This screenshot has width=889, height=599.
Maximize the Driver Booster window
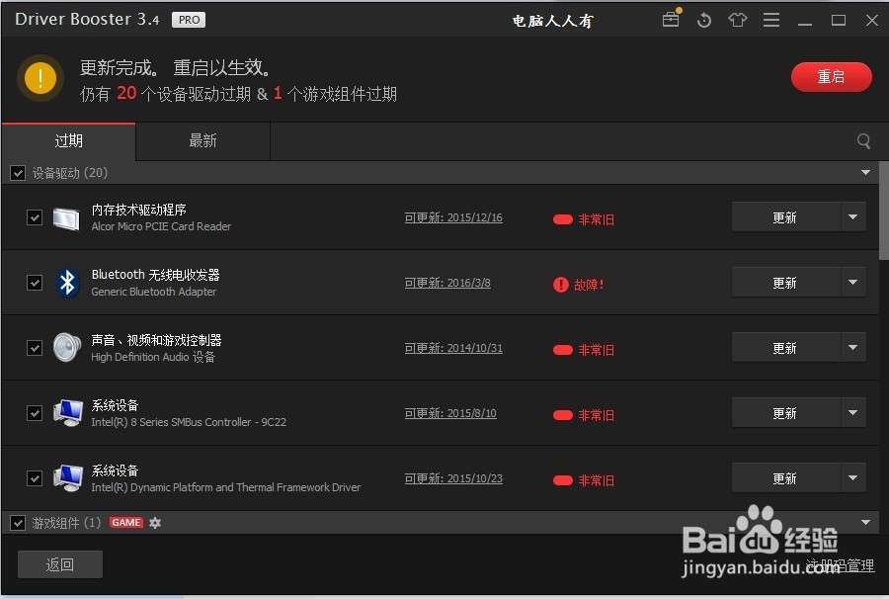click(x=839, y=21)
